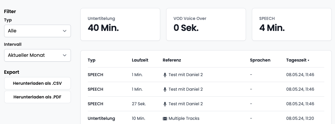
Task: Click microphone icon in first SPEECH row
Action: click(165, 75)
